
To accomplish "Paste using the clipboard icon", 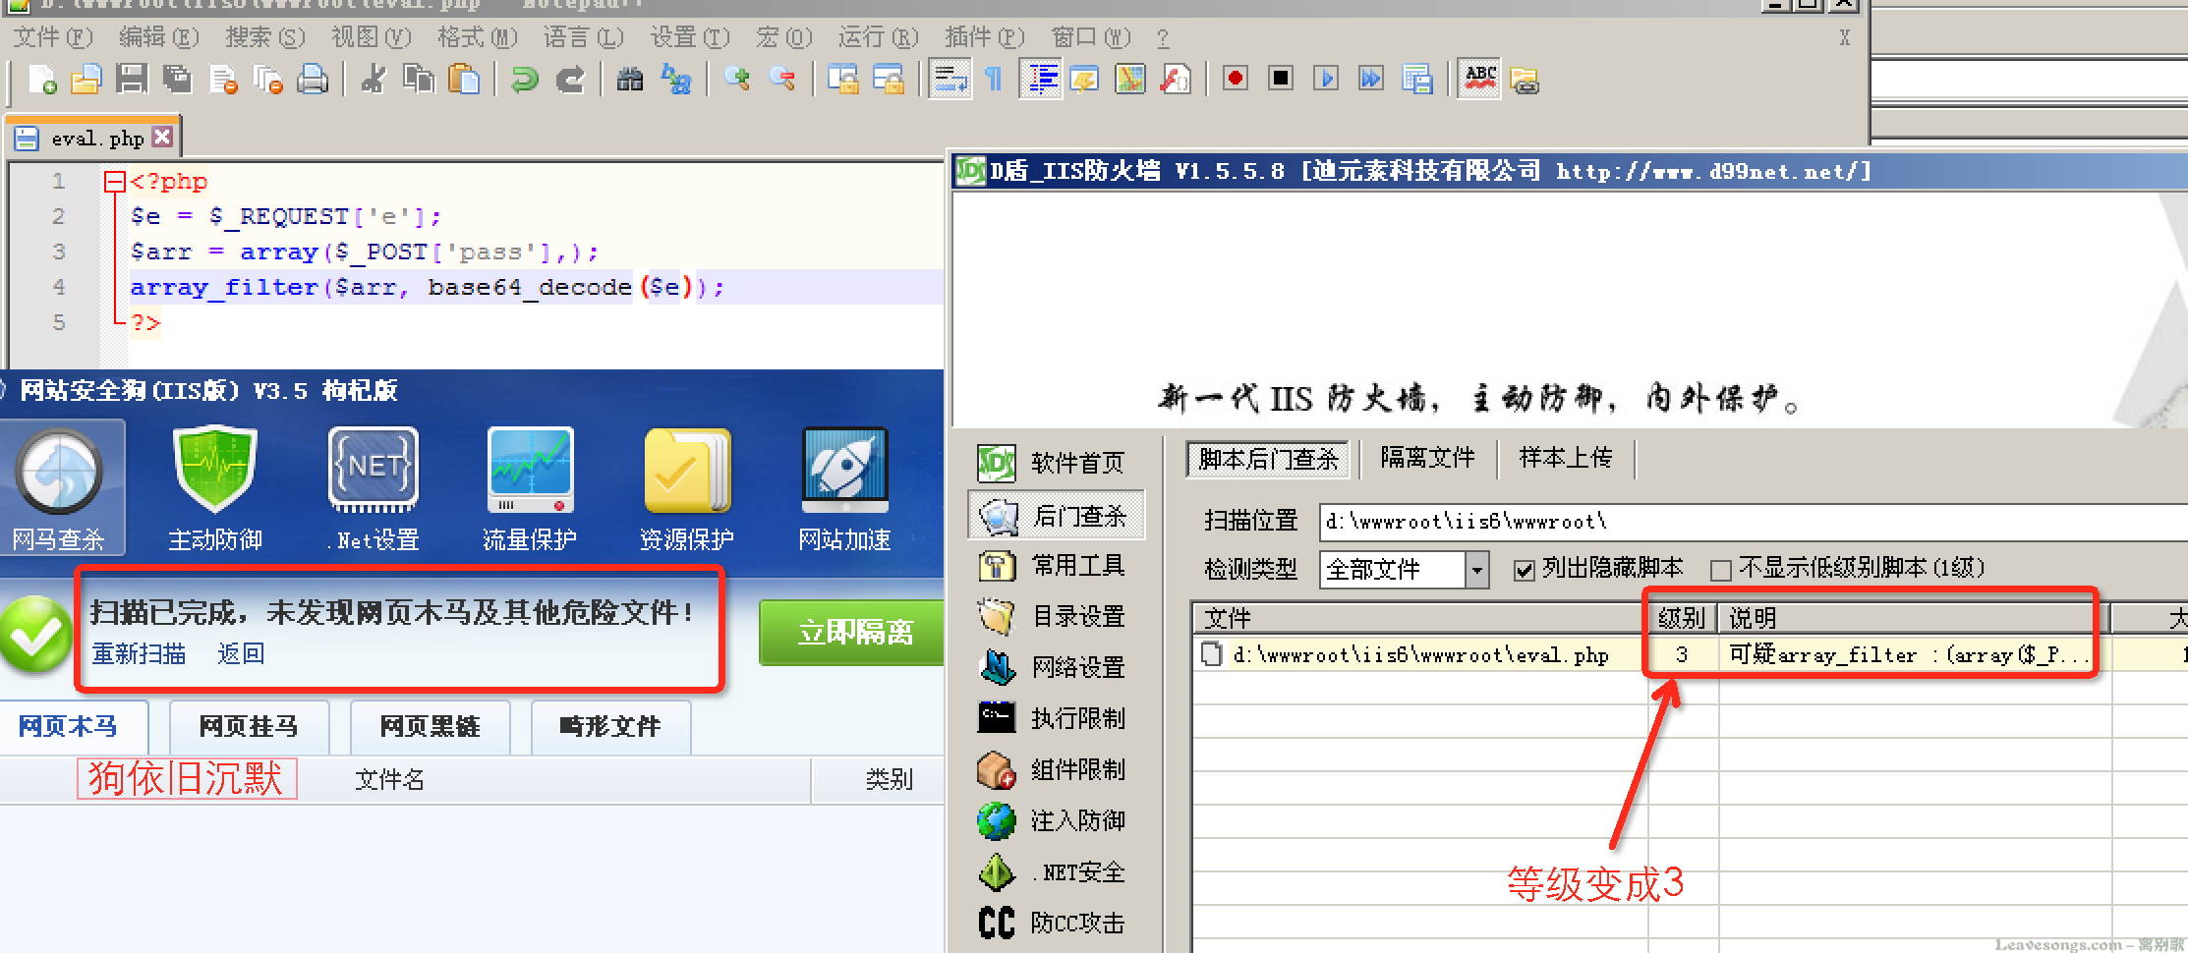I will (x=464, y=79).
